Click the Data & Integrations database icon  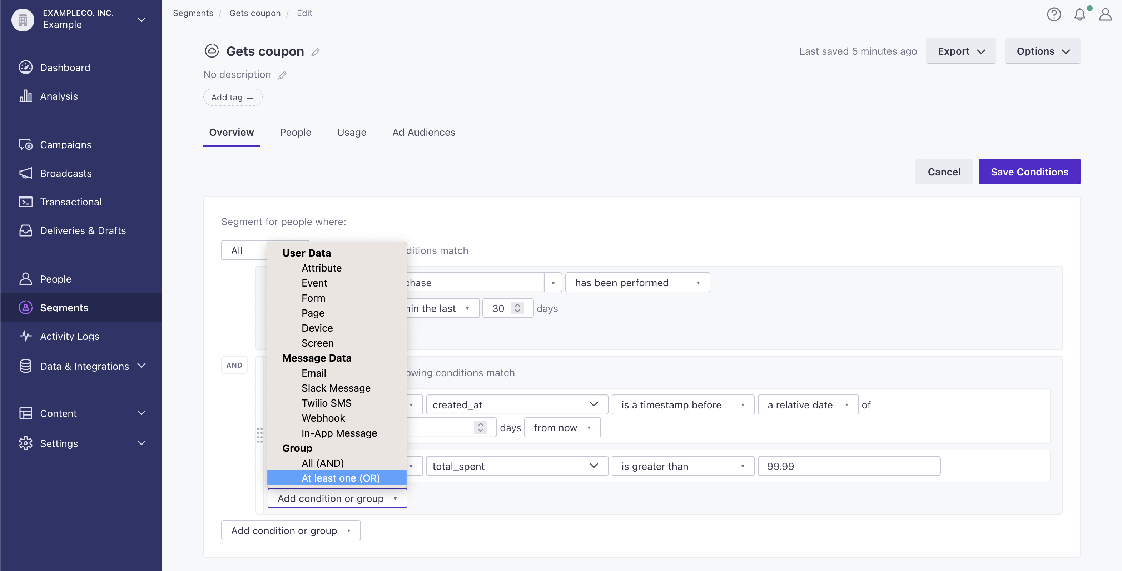coord(26,366)
